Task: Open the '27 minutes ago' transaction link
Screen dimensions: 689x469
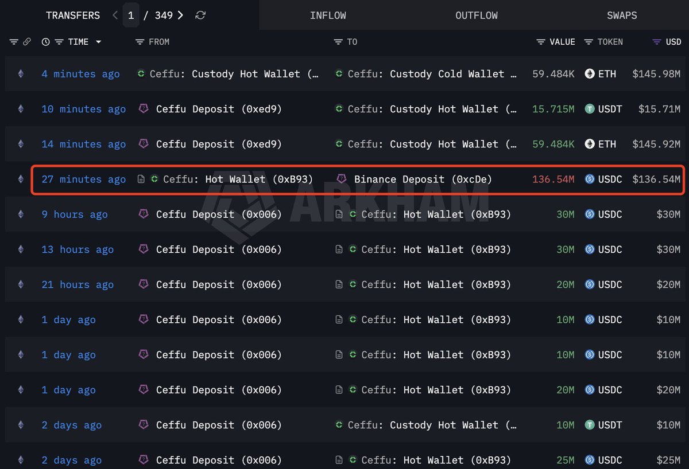Action: [83, 179]
